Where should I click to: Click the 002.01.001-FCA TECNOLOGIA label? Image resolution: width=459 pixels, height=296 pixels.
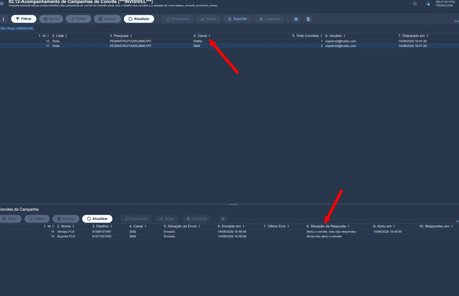pyautogui.click(x=445, y=4)
